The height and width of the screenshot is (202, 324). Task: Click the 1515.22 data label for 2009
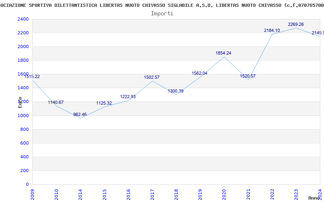coord(32,76)
